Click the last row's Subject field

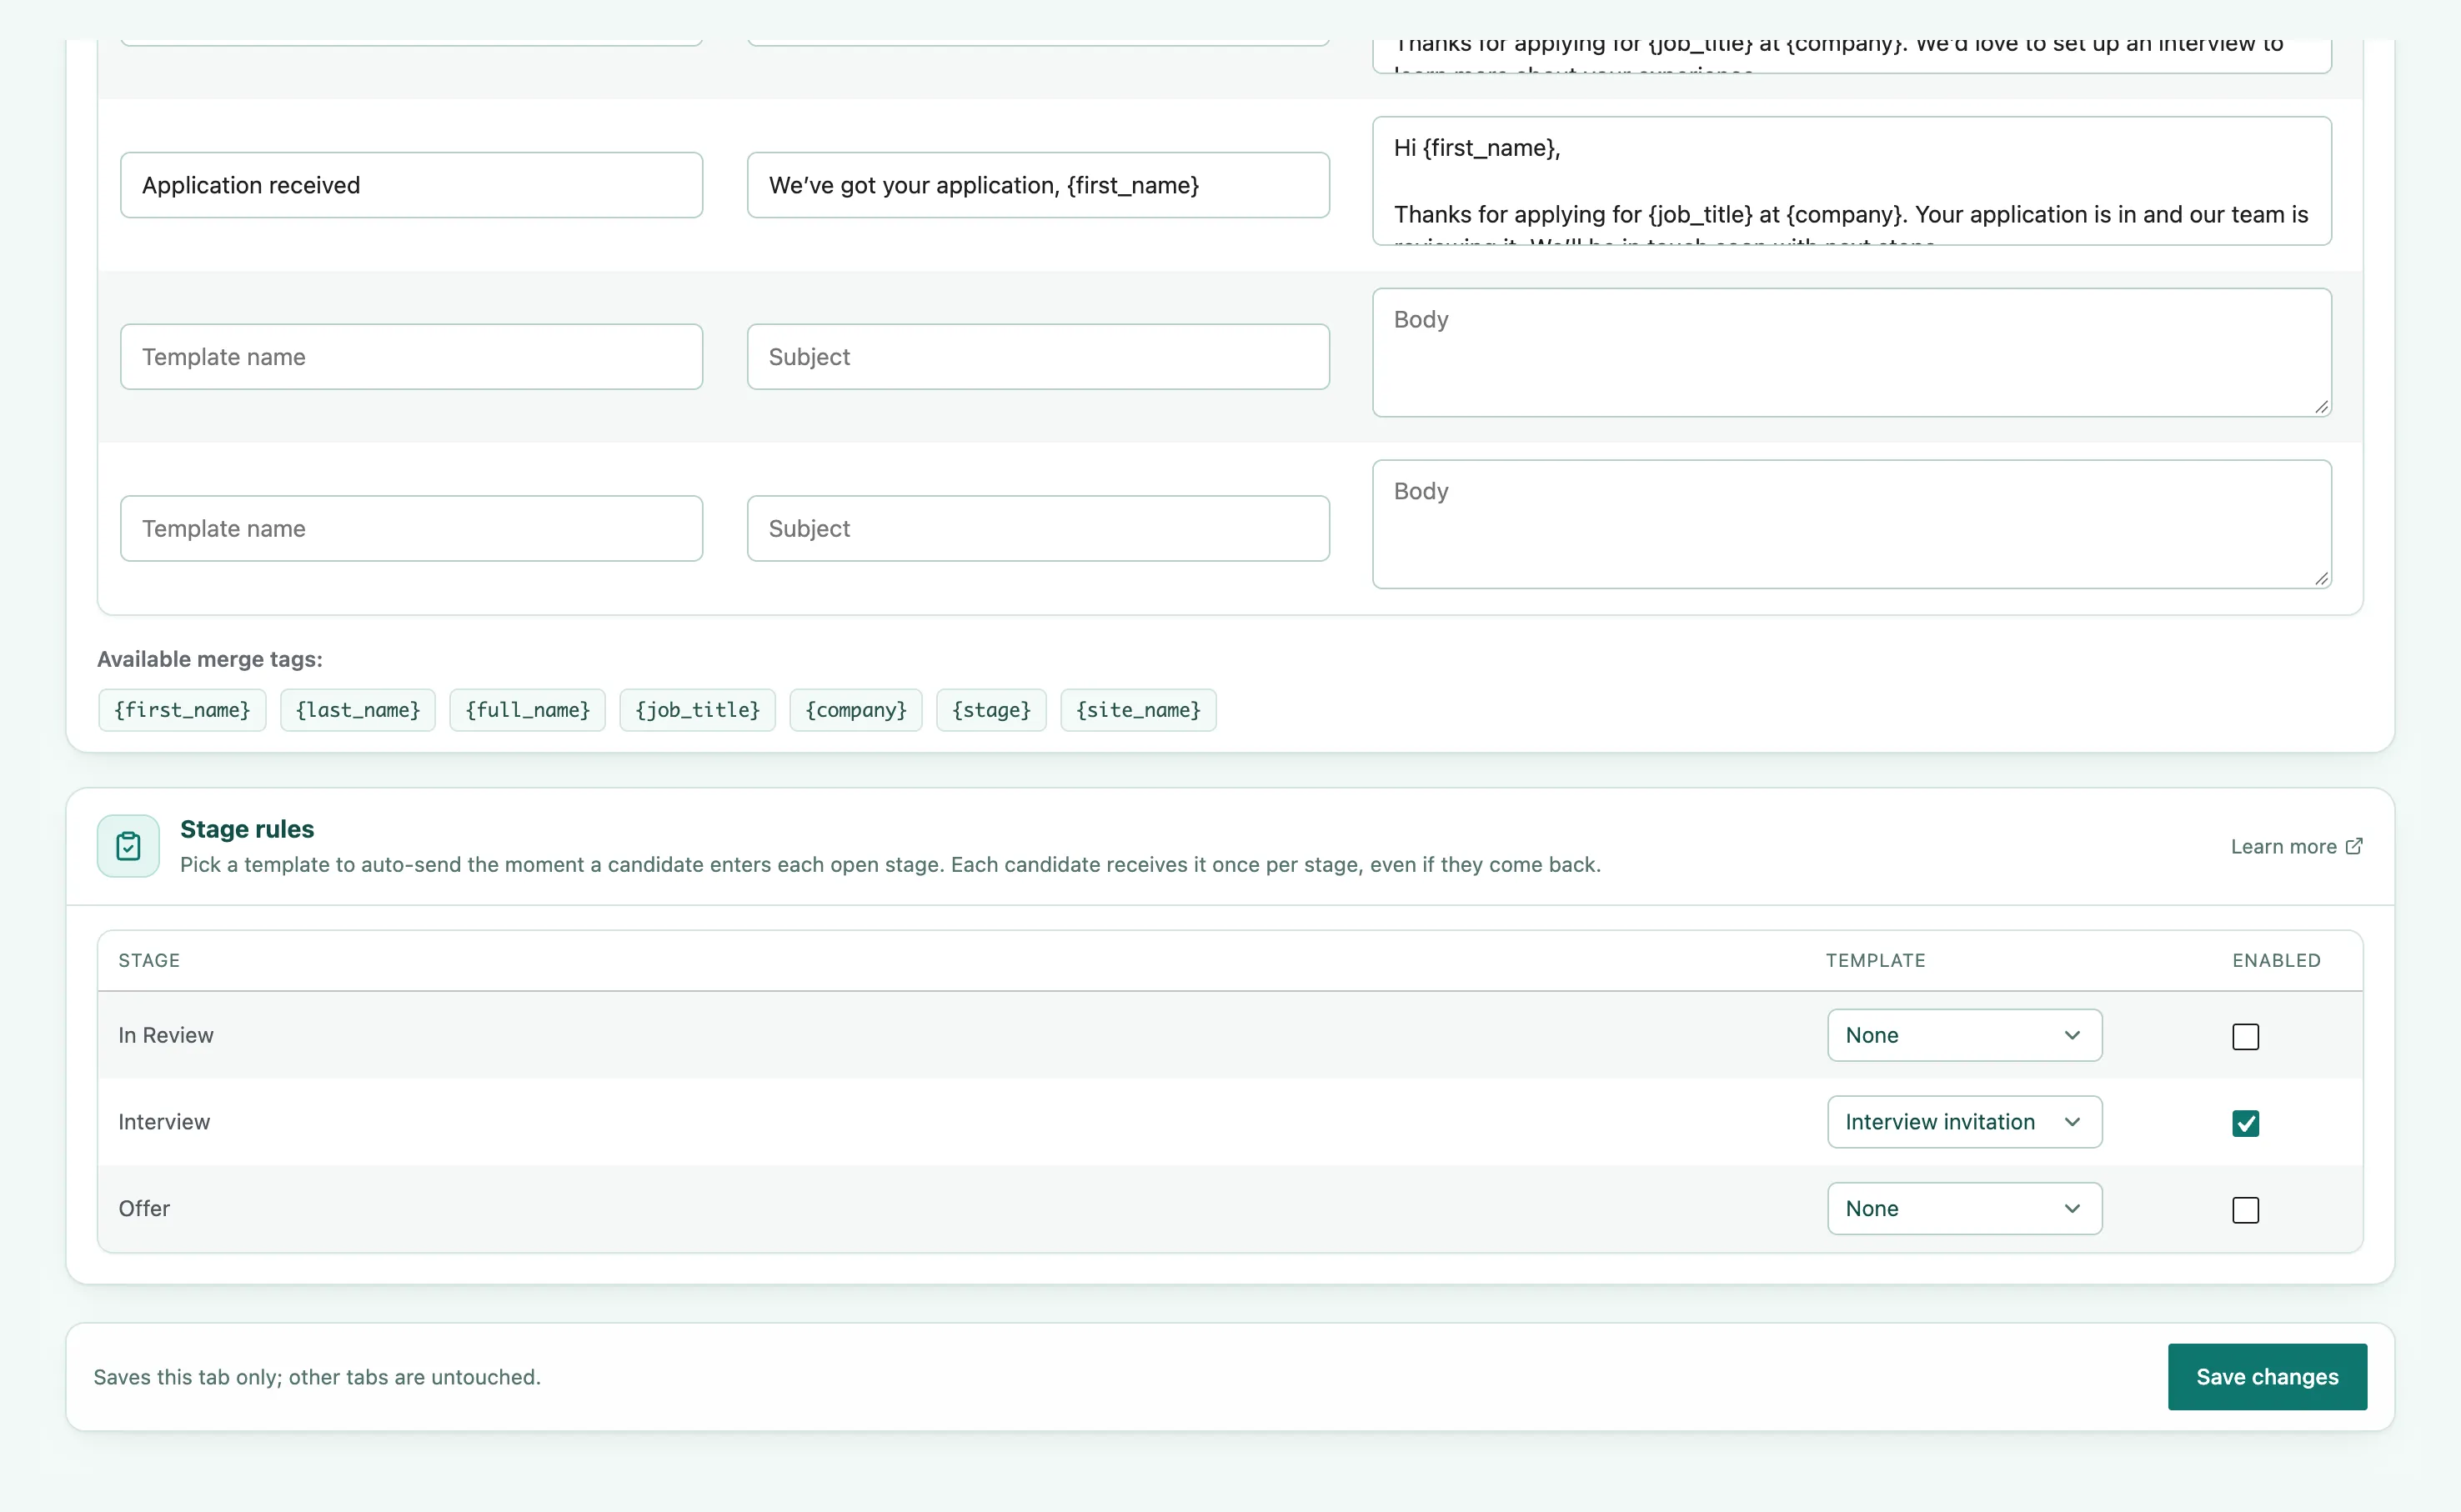[1038, 529]
